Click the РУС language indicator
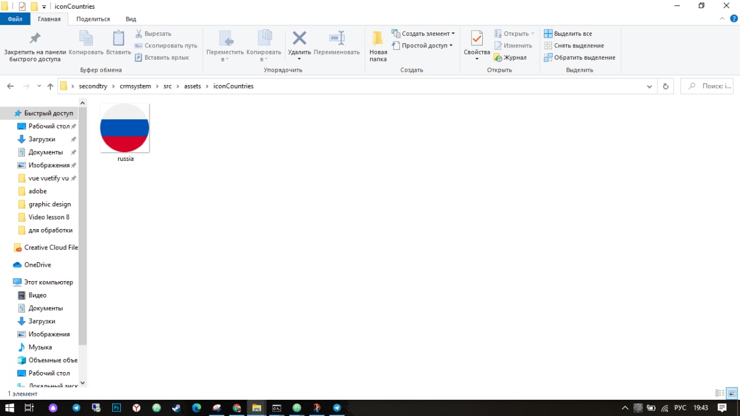The image size is (740, 416). (680, 408)
